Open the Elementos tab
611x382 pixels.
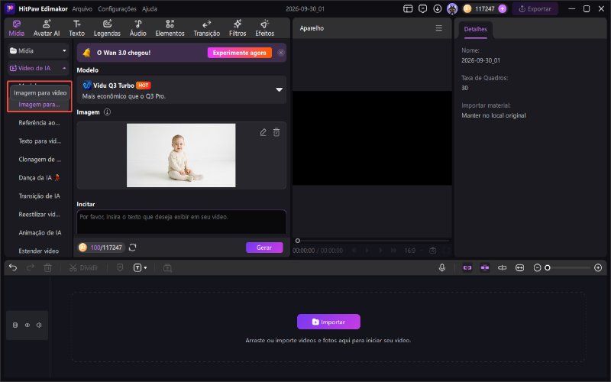point(170,28)
